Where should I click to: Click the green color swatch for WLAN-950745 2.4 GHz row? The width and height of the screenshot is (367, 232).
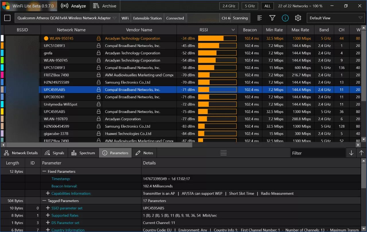pos(2,60)
